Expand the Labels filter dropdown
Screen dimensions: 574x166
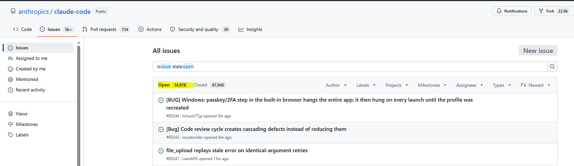(x=366, y=85)
